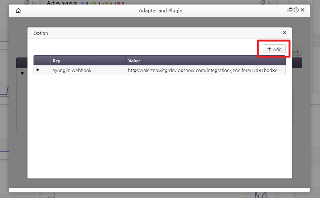Expand the hyungjin webhook row arrow
Image resolution: width=320 pixels, height=198 pixels.
coord(38,70)
